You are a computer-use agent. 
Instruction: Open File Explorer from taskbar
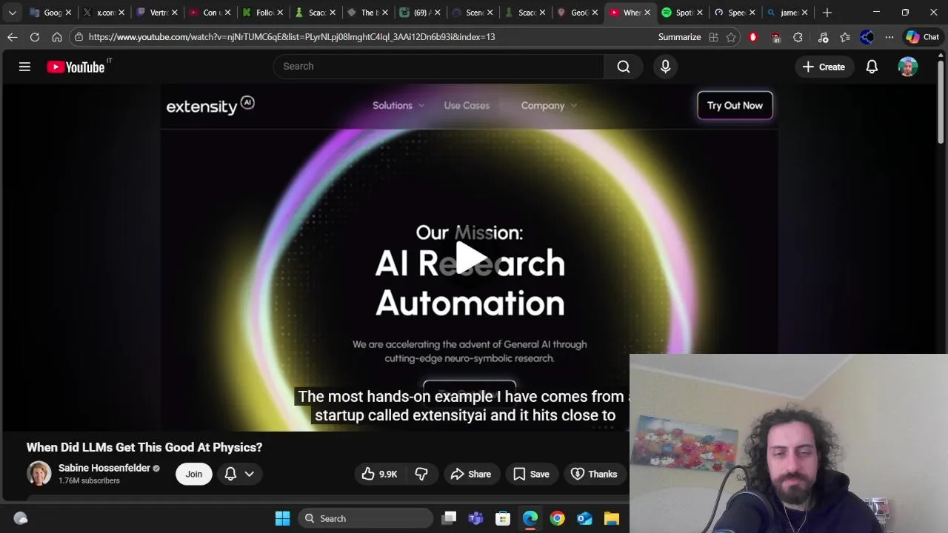(x=611, y=518)
